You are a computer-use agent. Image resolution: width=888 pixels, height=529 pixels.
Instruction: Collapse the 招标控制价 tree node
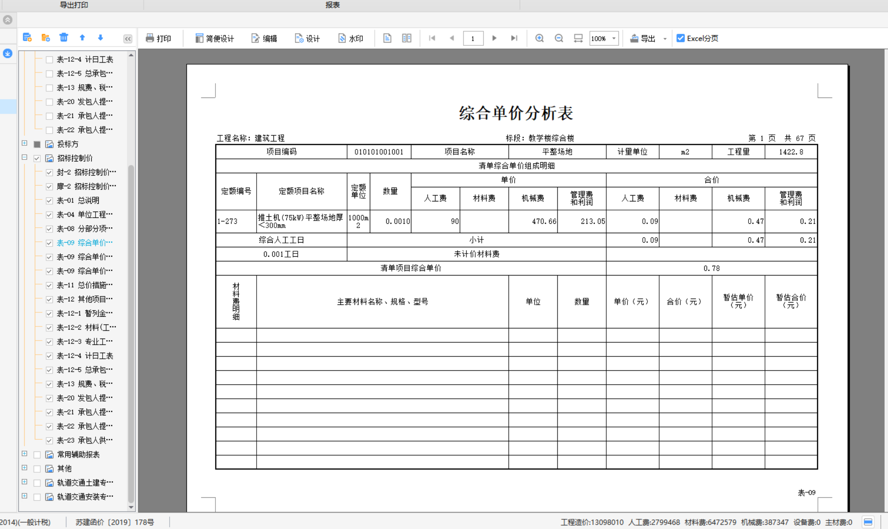[x=24, y=158]
